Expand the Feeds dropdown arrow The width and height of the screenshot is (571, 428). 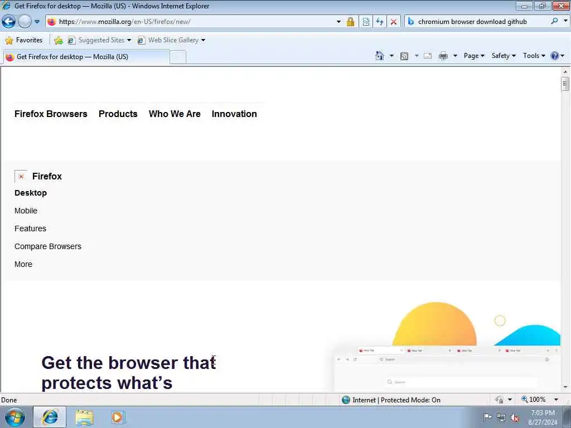417,56
